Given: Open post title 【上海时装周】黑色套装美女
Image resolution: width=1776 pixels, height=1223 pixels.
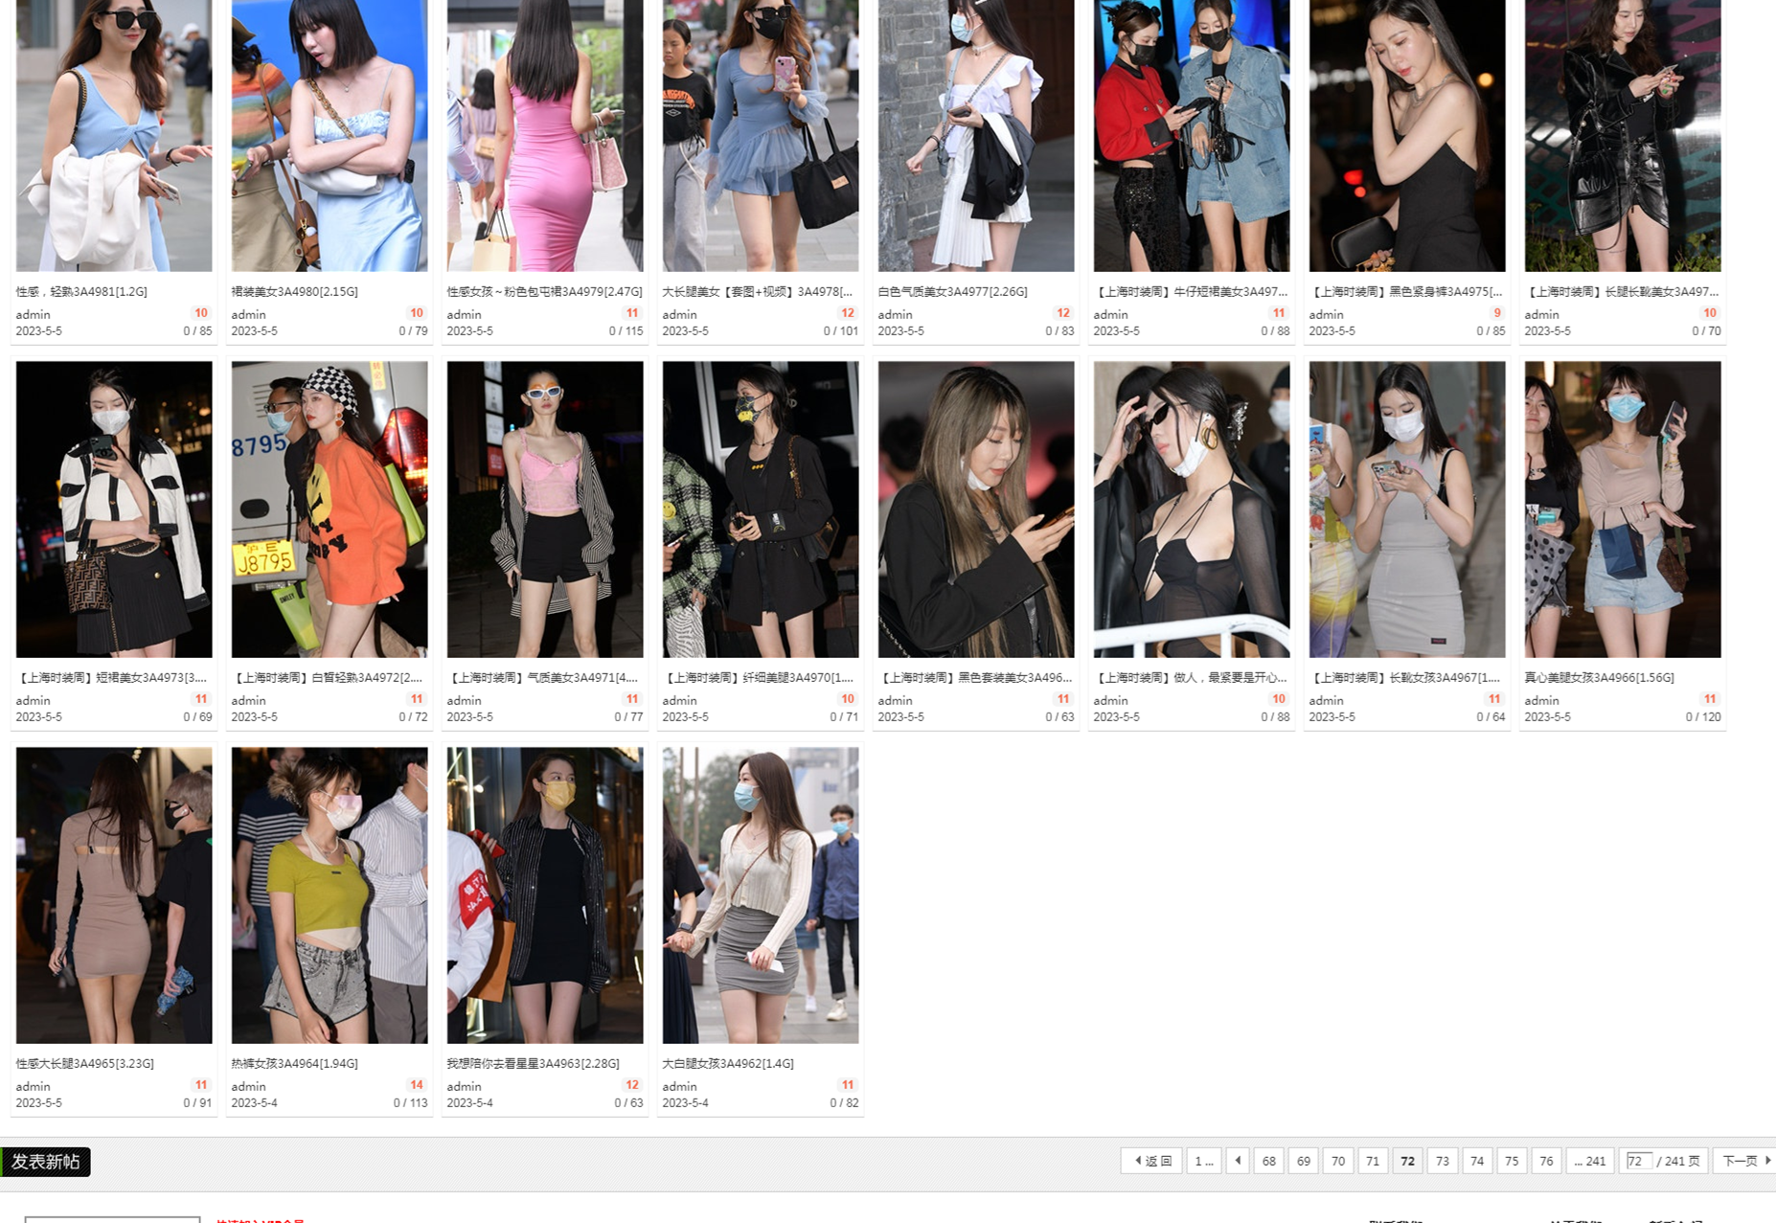Looking at the screenshot, I should point(975,677).
